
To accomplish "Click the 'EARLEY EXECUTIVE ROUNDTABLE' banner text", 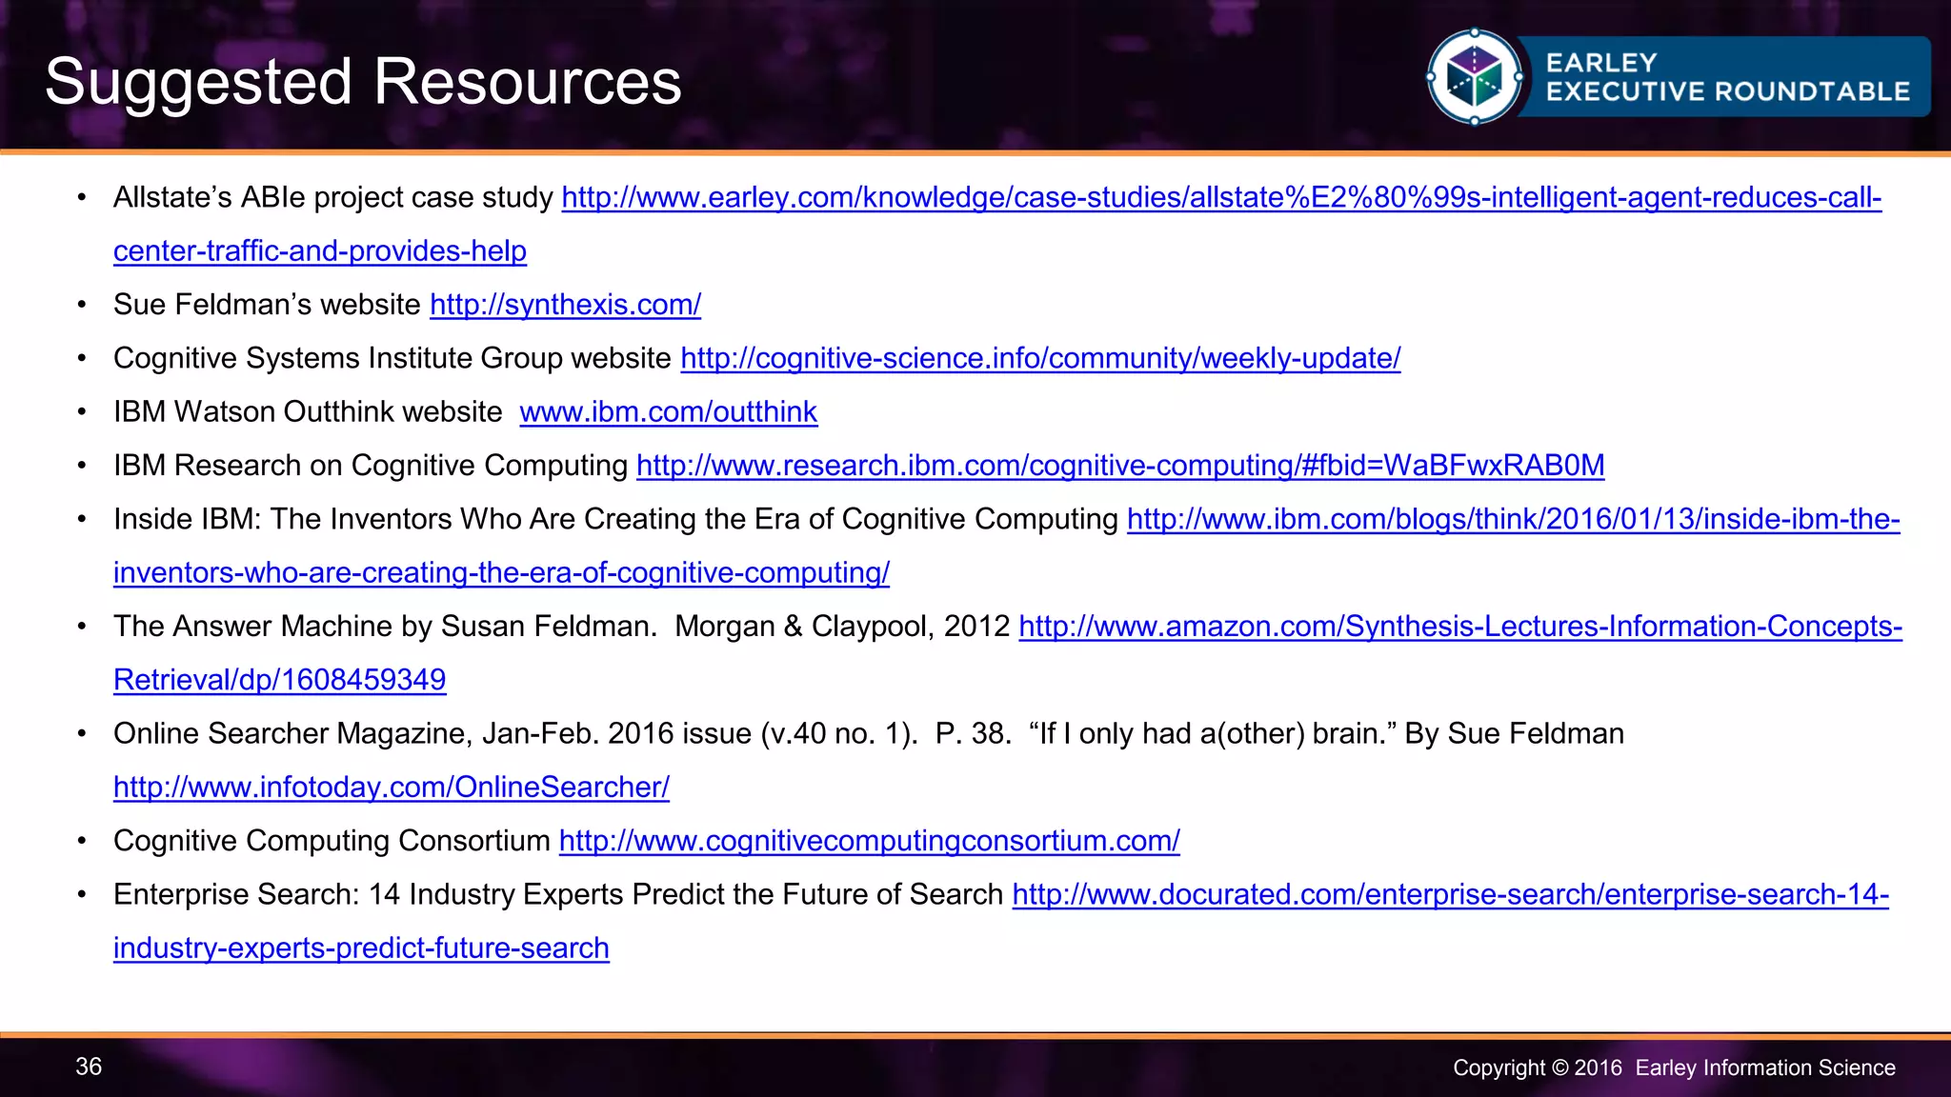I will [1727, 77].
